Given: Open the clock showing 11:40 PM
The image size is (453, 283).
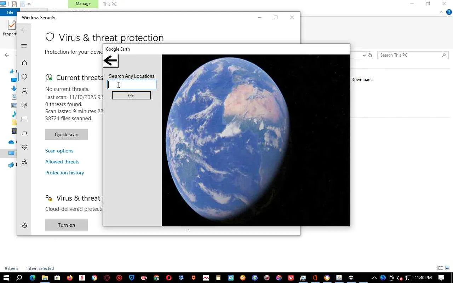Looking at the screenshot, I should coord(423,278).
